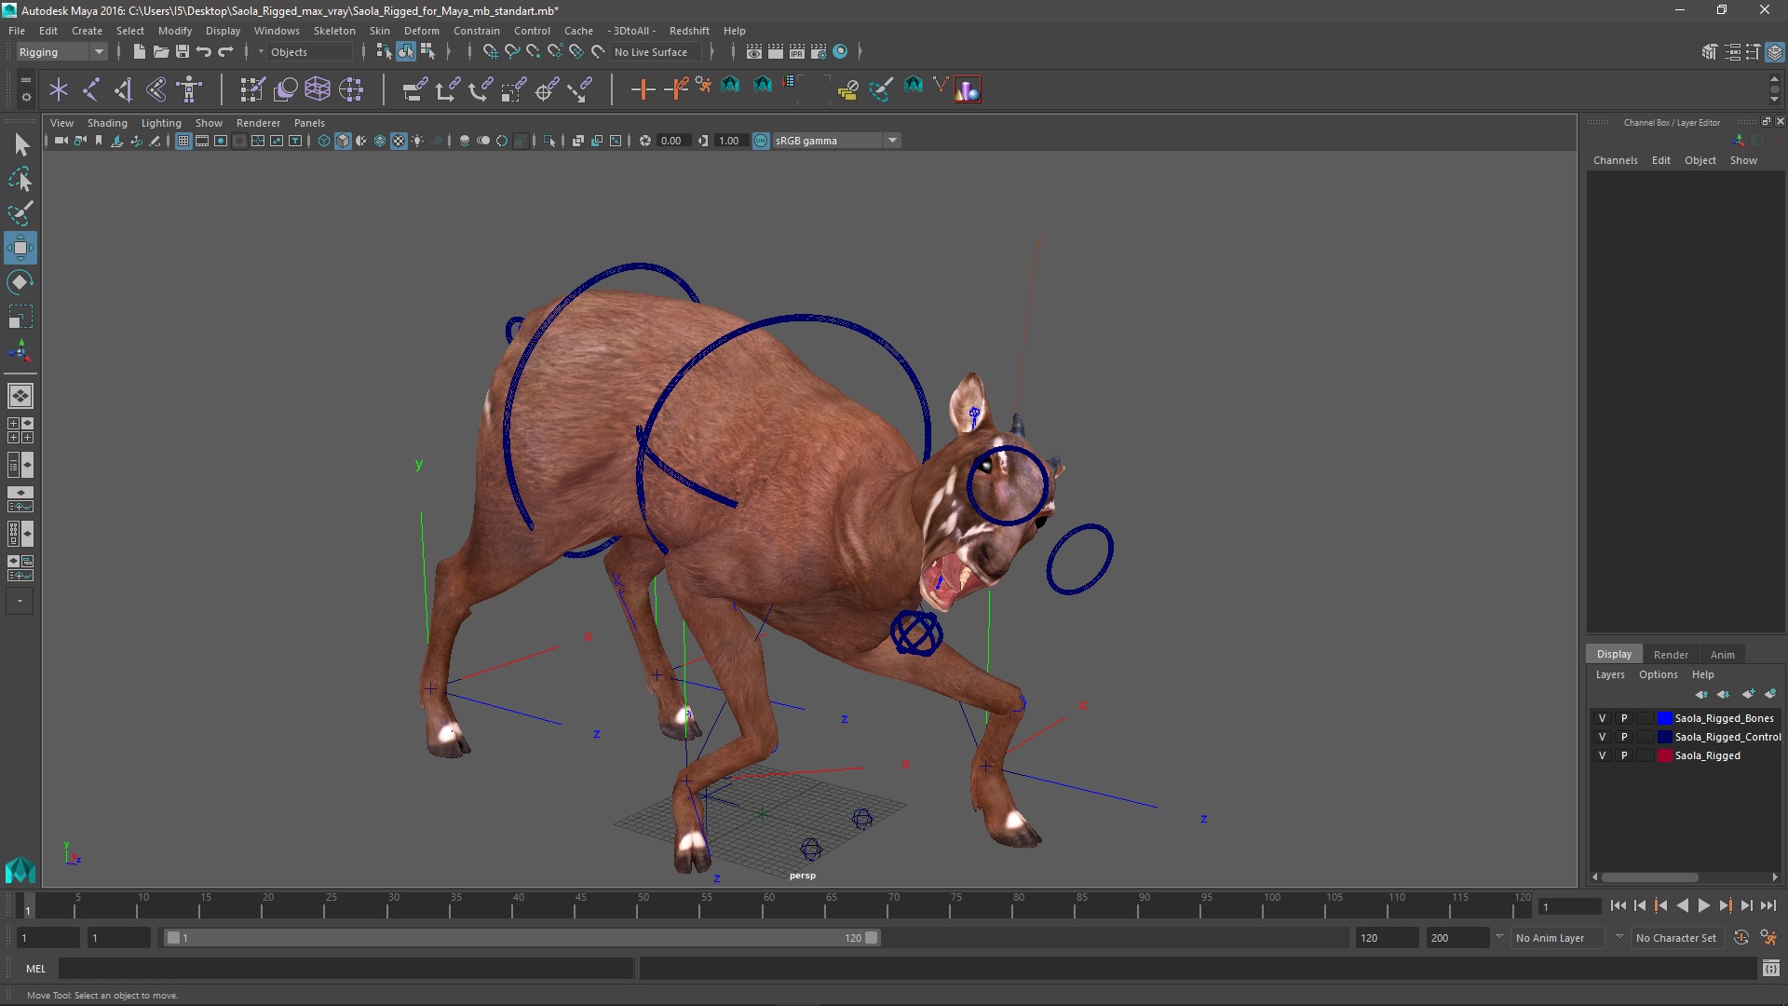This screenshot has height=1006, width=1788.
Task: Click No Live Surface field
Action: (x=651, y=52)
